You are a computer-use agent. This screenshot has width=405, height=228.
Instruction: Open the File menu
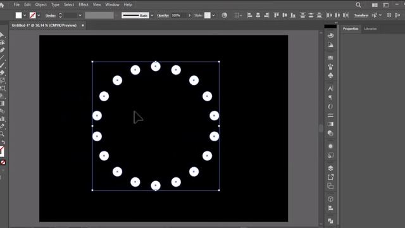(16, 4)
